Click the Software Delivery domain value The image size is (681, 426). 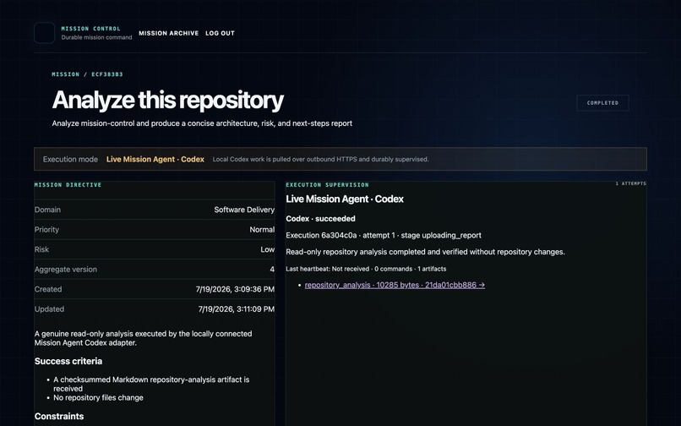pyautogui.click(x=244, y=210)
